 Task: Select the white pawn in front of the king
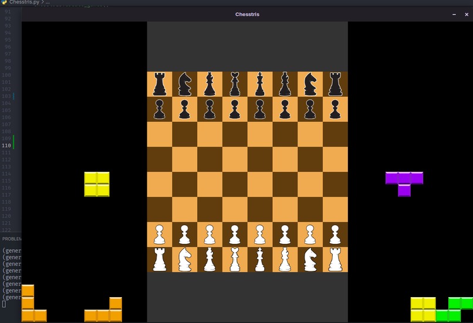[x=260, y=234]
